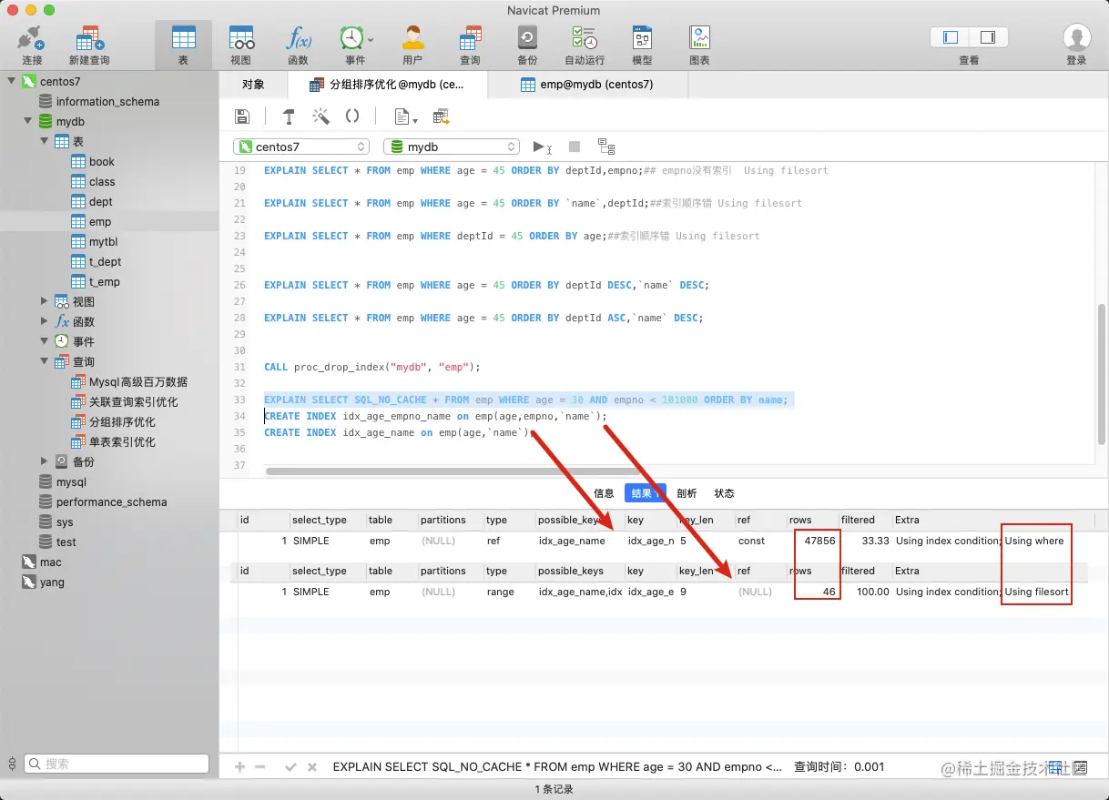The image size is (1109, 800).
Task: Open the text document dropdown arrow
Action: (x=415, y=119)
